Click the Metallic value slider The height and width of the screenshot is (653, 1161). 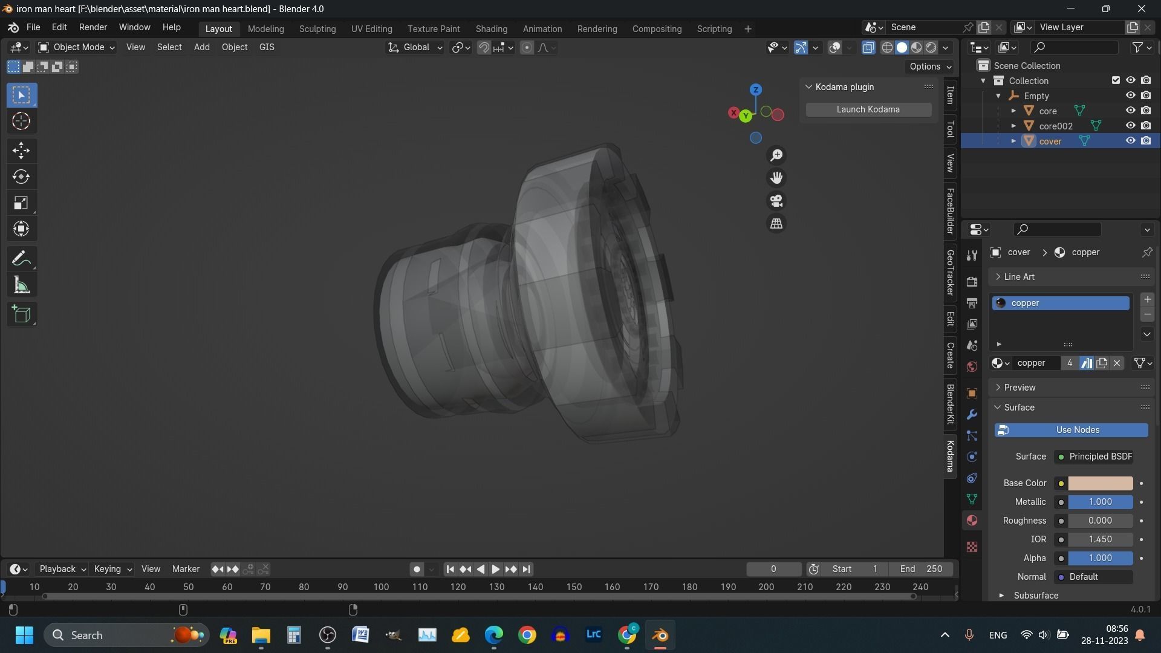coord(1100,502)
